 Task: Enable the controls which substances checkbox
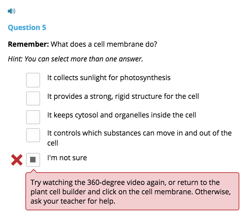[x=33, y=135]
